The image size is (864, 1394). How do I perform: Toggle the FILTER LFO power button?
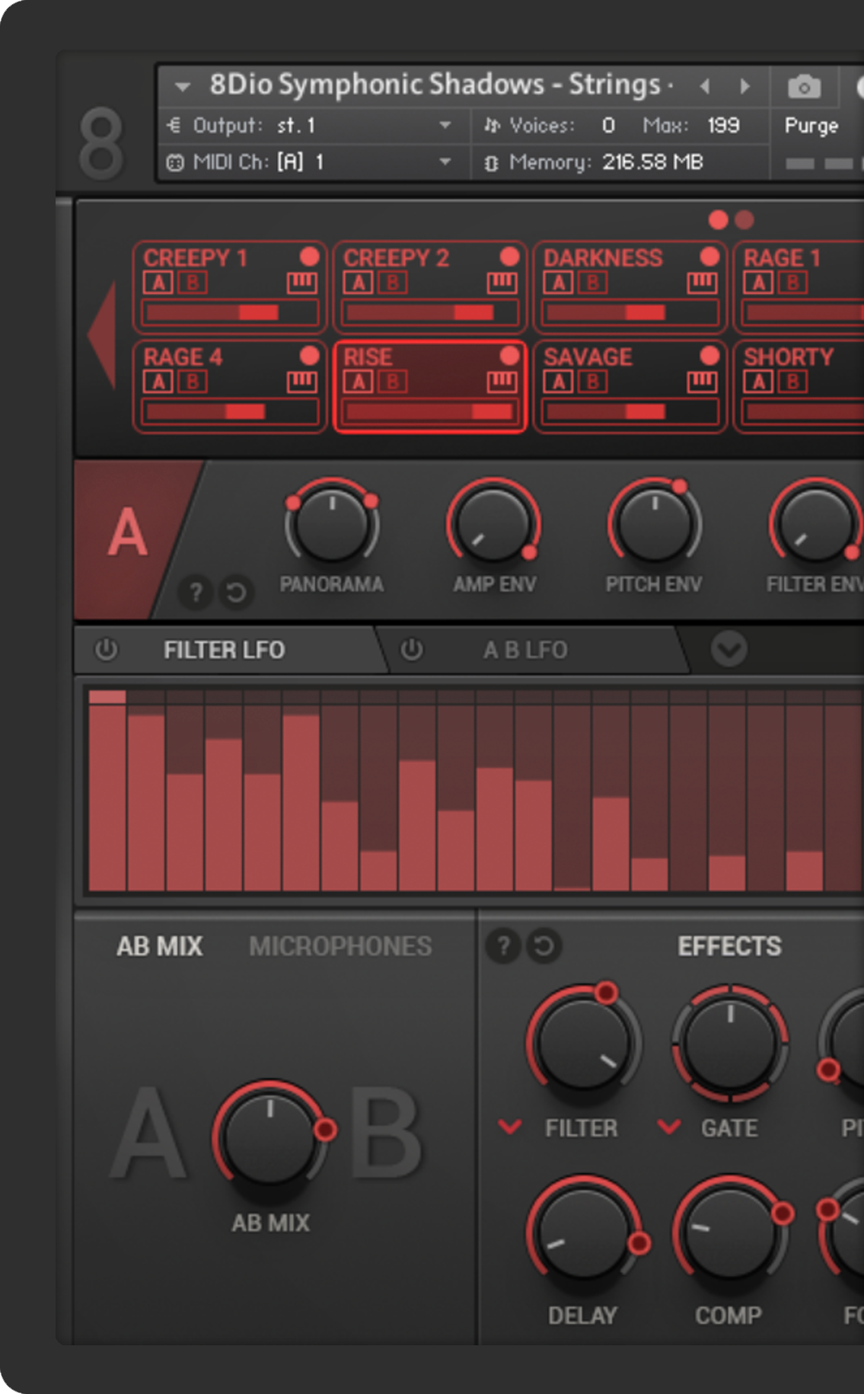pyautogui.click(x=106, y=650)
